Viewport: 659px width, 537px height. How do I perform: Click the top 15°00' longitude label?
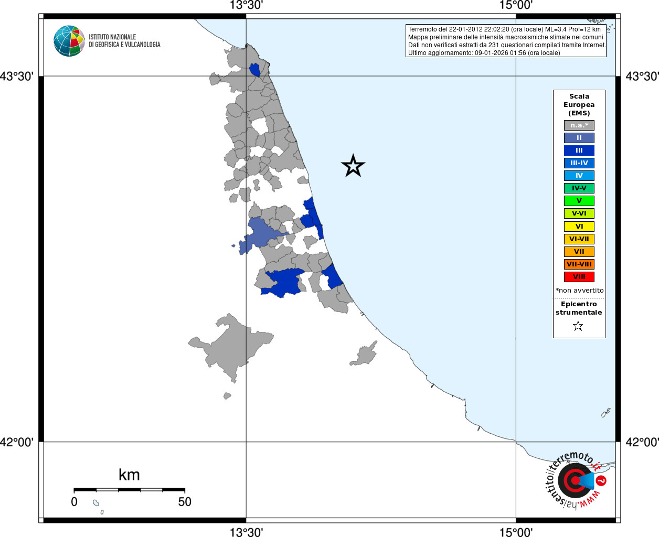516,5
